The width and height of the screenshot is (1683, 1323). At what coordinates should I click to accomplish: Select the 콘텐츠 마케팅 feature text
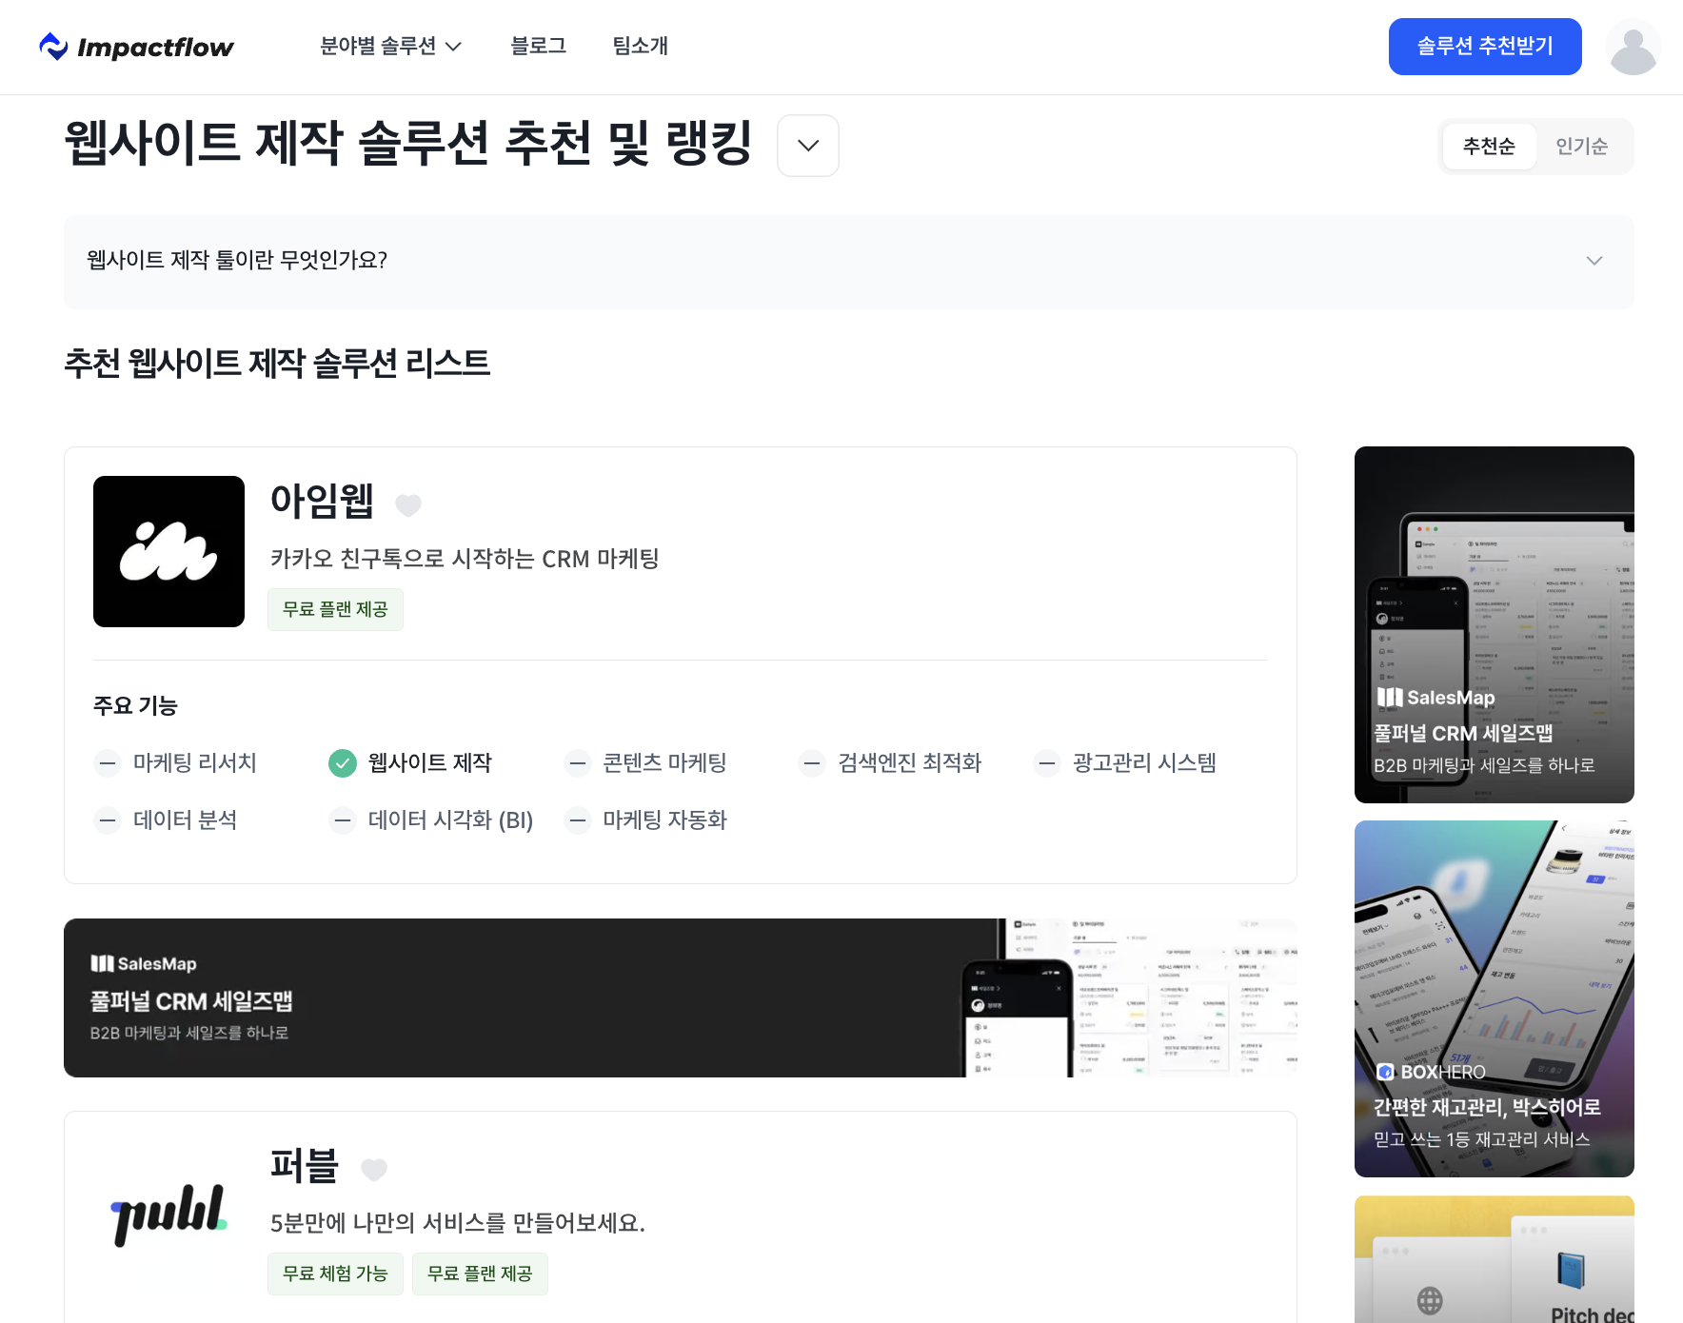point(664,763)
